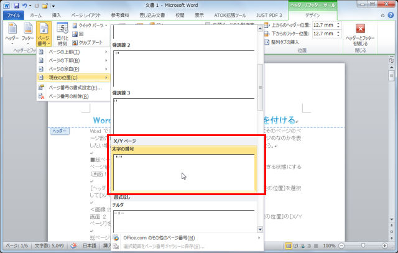Open ATOK拡張ツール tab
Image resolution: width=398 pixels, height=253 pixels.
tap(229, 15)
